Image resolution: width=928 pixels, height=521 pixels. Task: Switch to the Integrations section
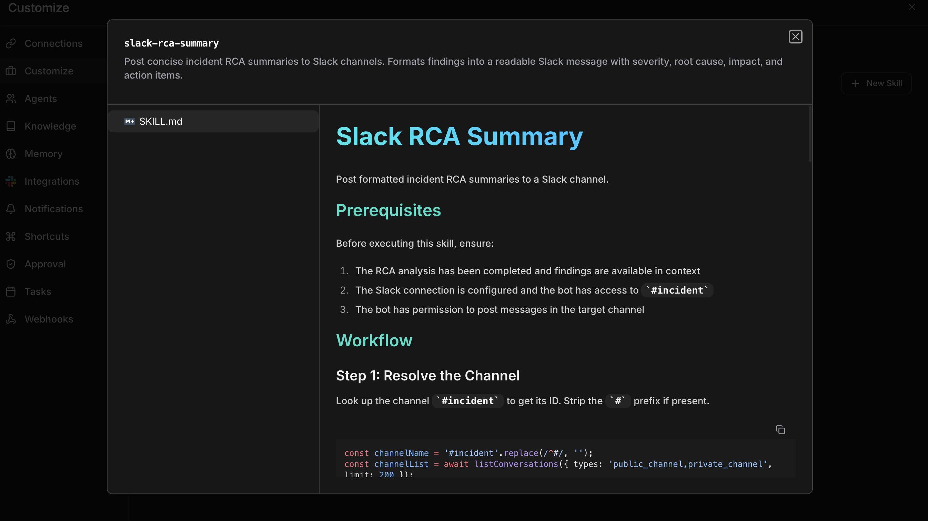click(52, 181)
